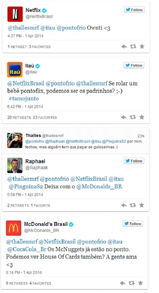Favorite the Itaú tweet
This screenshot has height=293, width=159.
(x=142, y=117)
